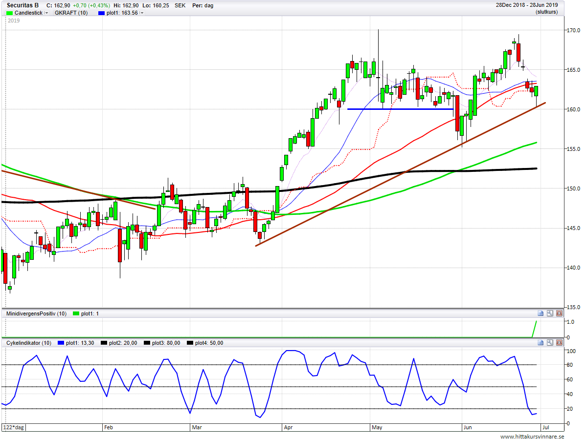The height and width of the screenshot is (439, 586).
Task: Click the 150.0 price axis label
Action: [573, 188]
